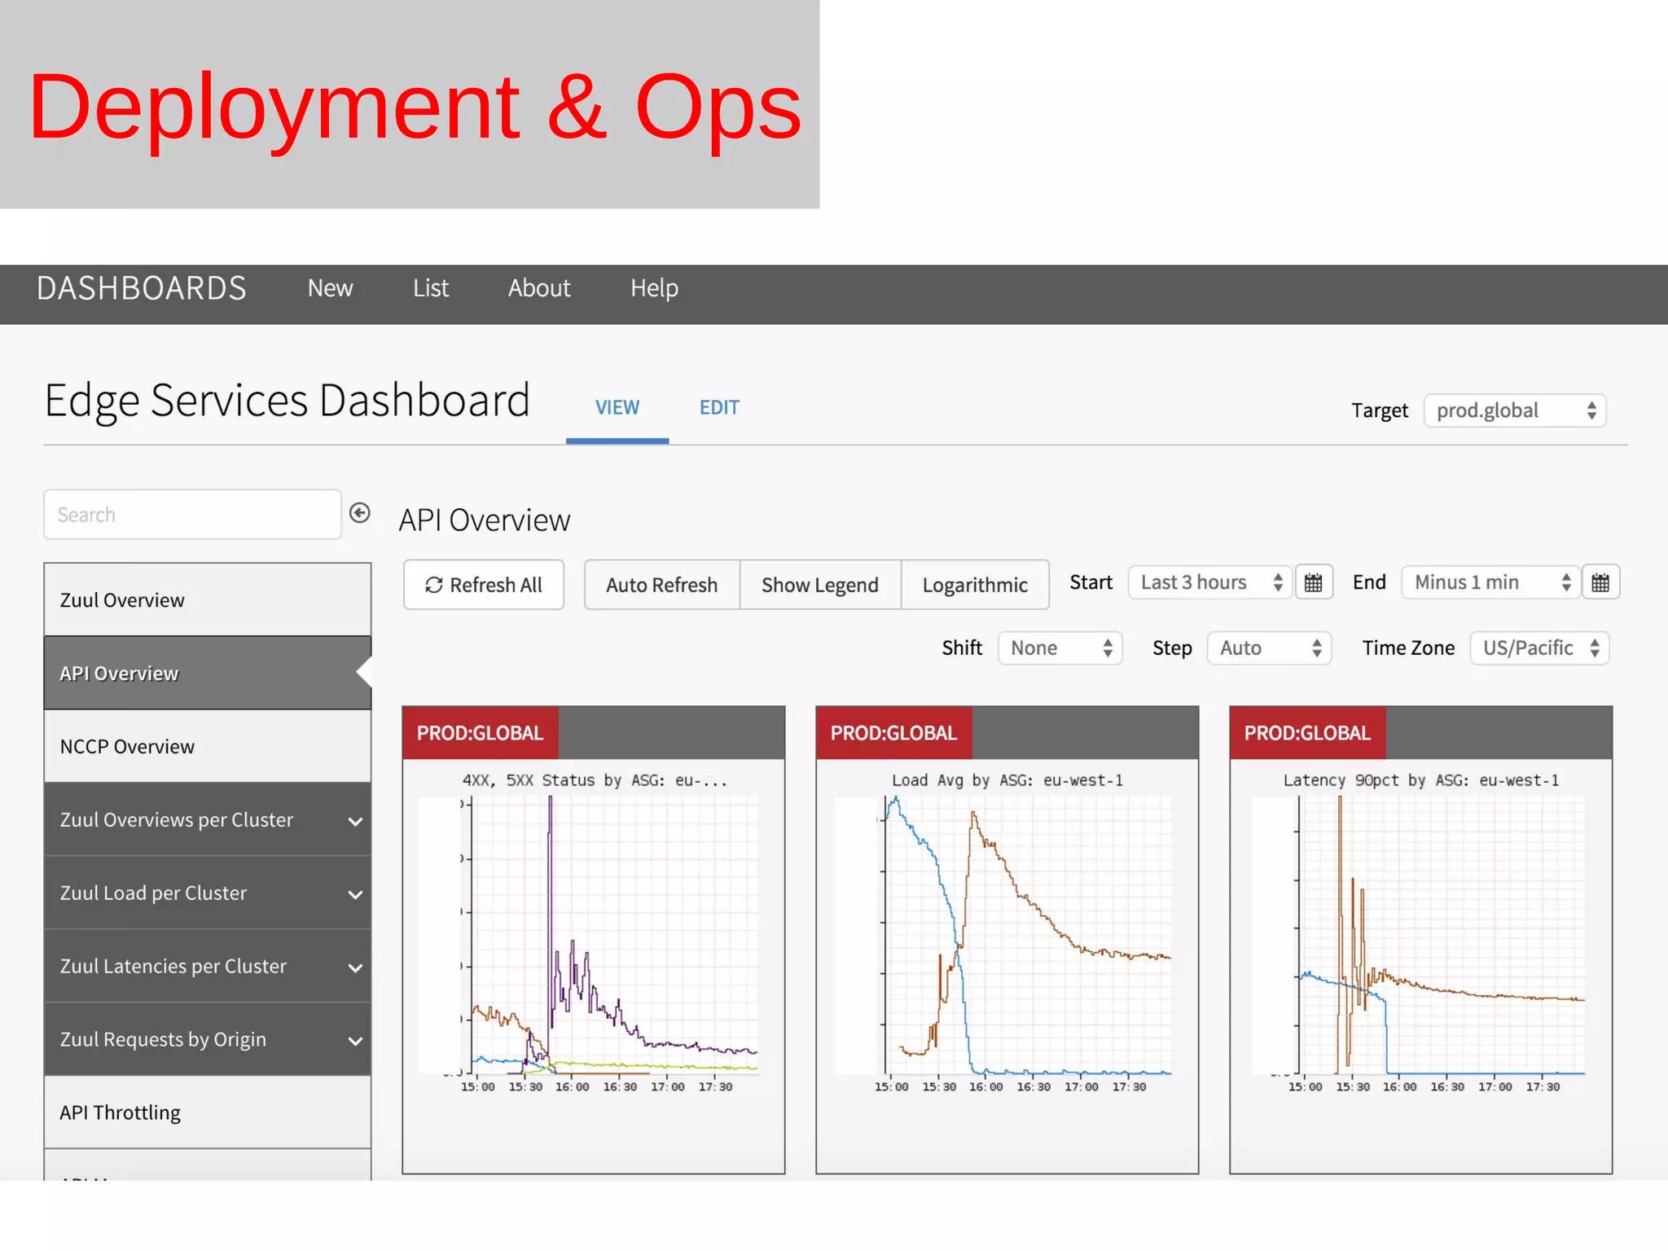The width and height of the screenshot is (1668, 1251).
Task: Open the Step dropdown
Action: (x=1269, y=648)
